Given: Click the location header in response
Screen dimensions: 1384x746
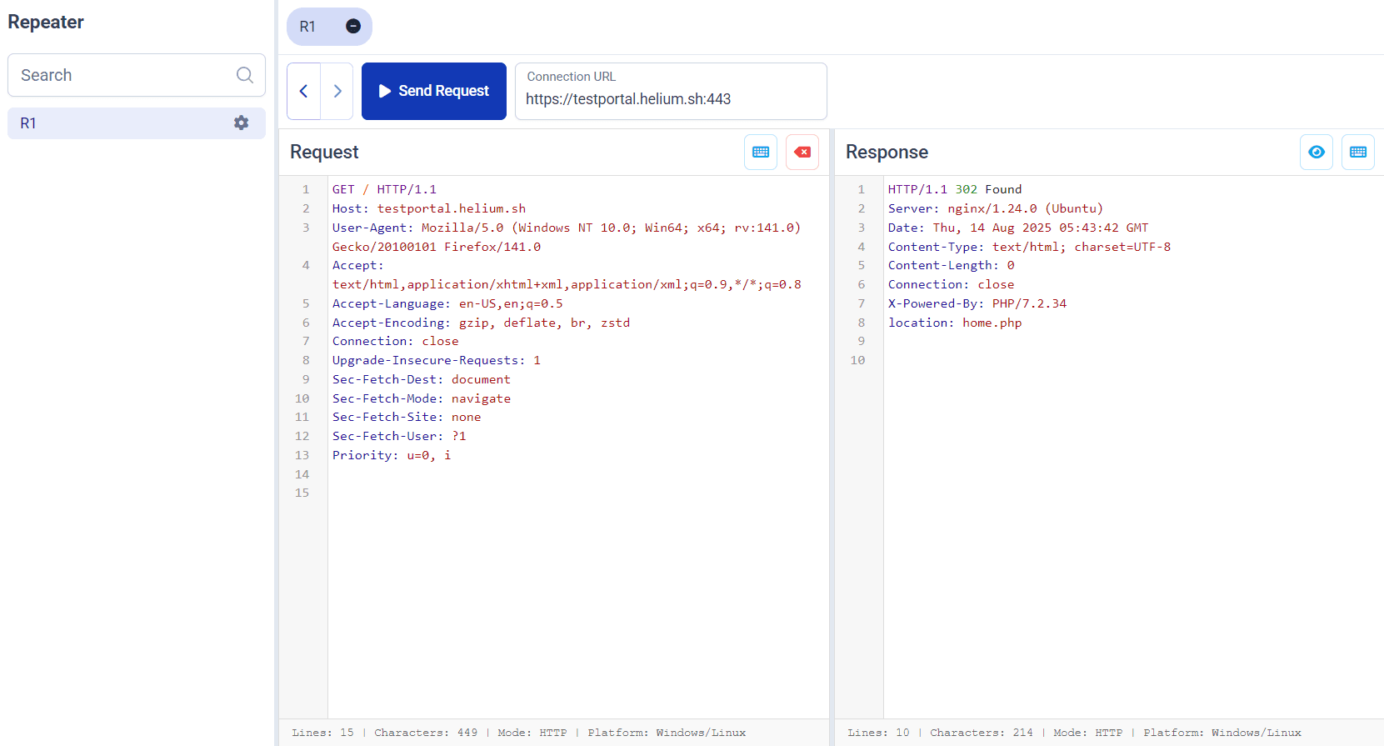Looking at the screenshot, I should [954, 323].
